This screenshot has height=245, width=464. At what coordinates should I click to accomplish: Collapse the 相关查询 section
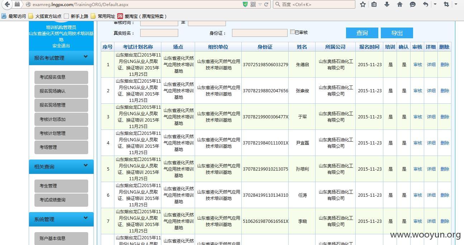[61, 167]
